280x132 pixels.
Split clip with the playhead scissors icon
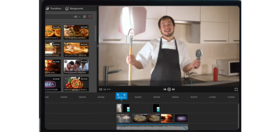coord(125,95)
